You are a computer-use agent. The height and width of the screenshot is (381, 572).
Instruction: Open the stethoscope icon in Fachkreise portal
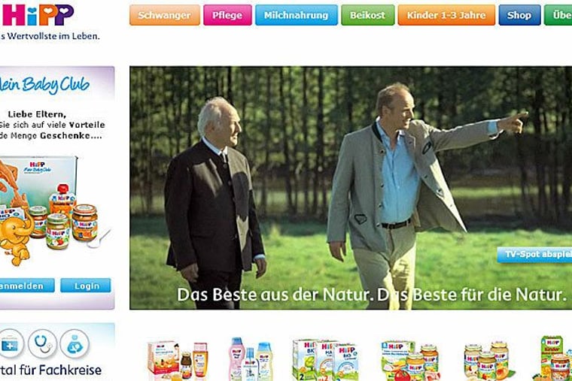point(42,343)
